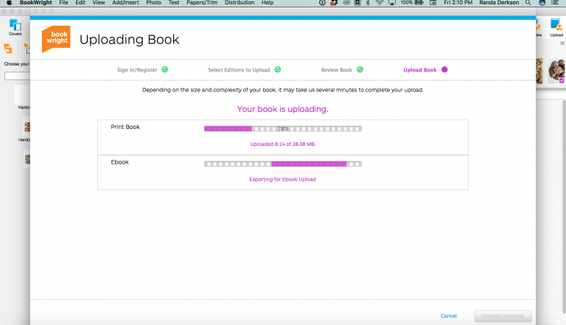
Task: Open the Edit menu
Action: (x=80, y=2)
